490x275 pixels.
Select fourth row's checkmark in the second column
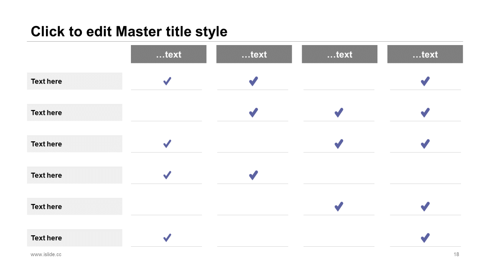click(x=253, y=175)
